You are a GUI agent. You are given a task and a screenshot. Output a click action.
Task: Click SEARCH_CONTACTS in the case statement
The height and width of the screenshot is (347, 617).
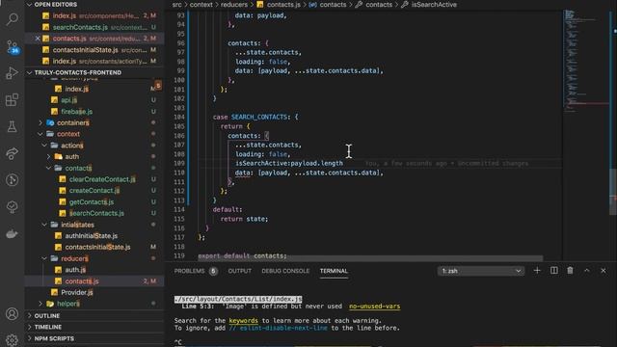pos(259,117)
